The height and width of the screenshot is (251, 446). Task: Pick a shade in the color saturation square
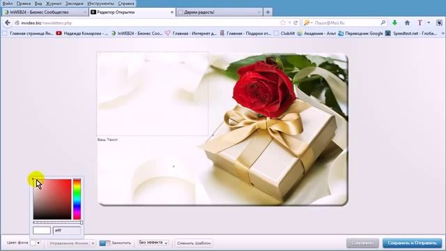point(52,199)
